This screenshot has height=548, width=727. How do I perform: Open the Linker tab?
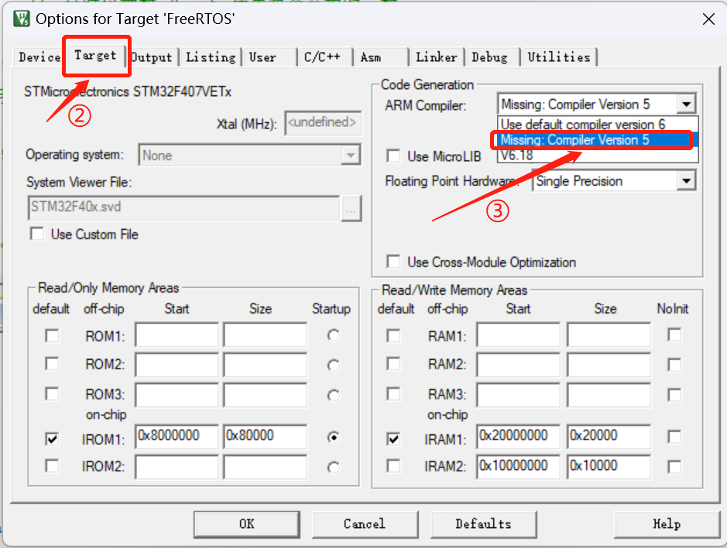[x=436, y=57]
